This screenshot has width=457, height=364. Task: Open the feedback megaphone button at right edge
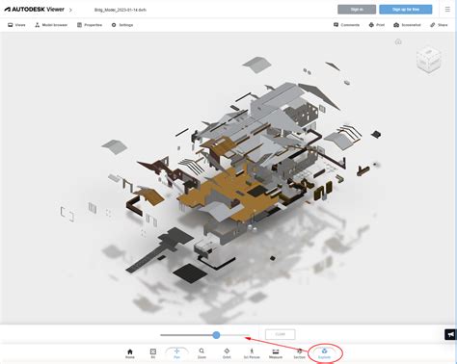(450, 334)
